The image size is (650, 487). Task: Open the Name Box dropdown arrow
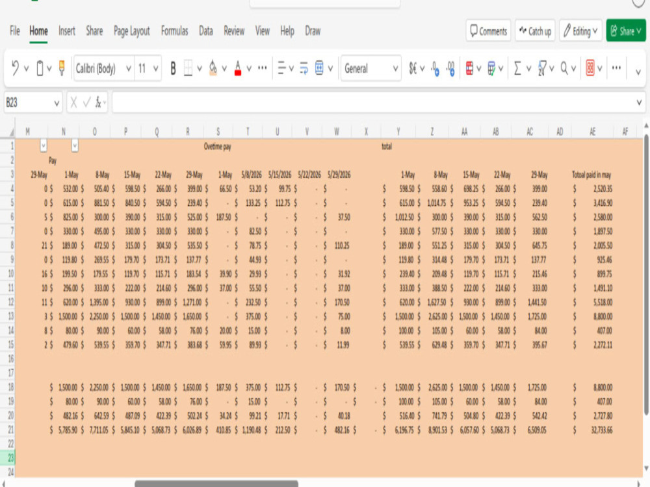(57, 103)
